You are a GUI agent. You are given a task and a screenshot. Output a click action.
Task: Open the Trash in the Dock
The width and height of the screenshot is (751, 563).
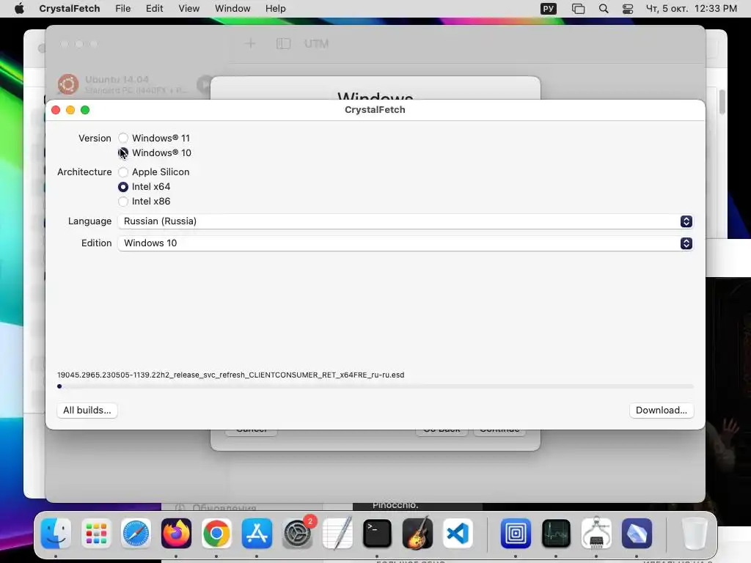click(694, 534)
